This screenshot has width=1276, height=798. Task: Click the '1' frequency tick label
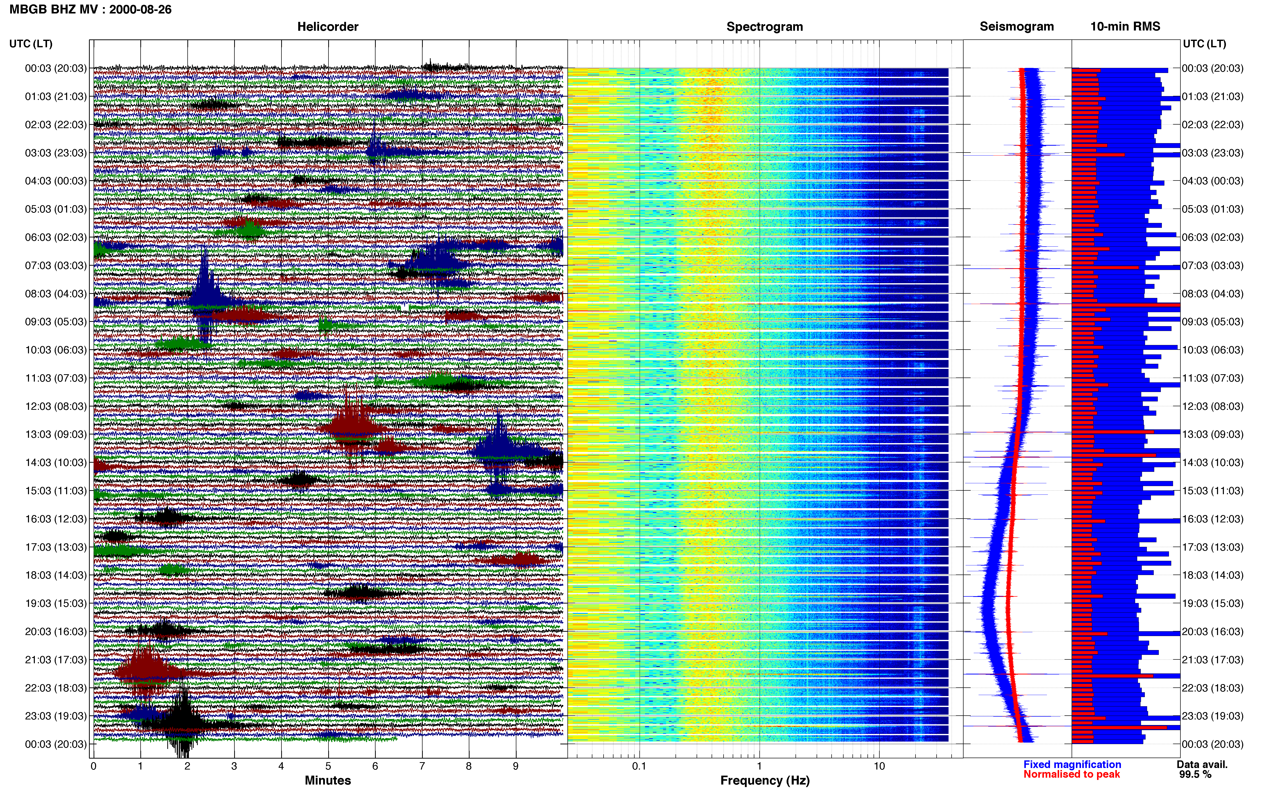click(759, 766)
